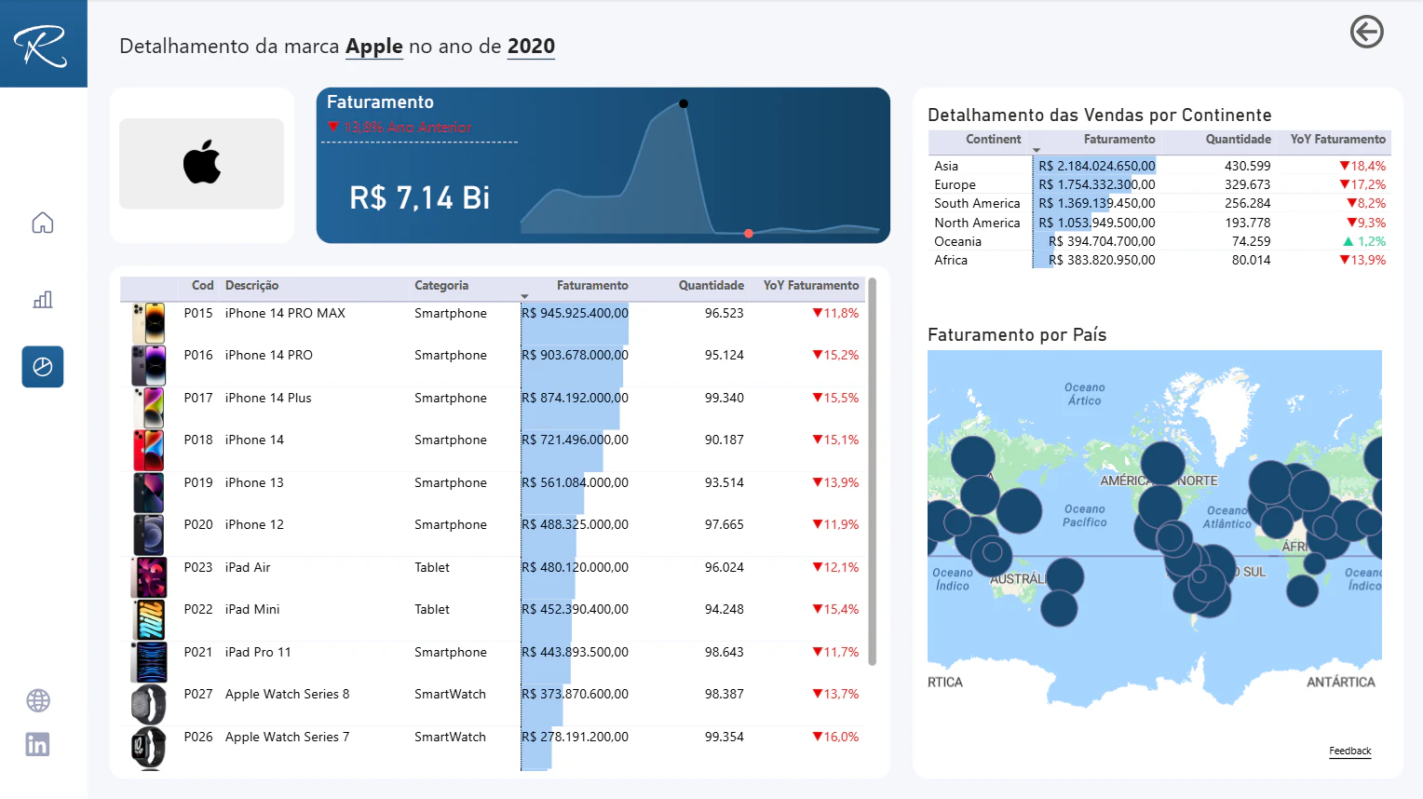Click iPhone 14 PRO MAX product image

[149, 323]
